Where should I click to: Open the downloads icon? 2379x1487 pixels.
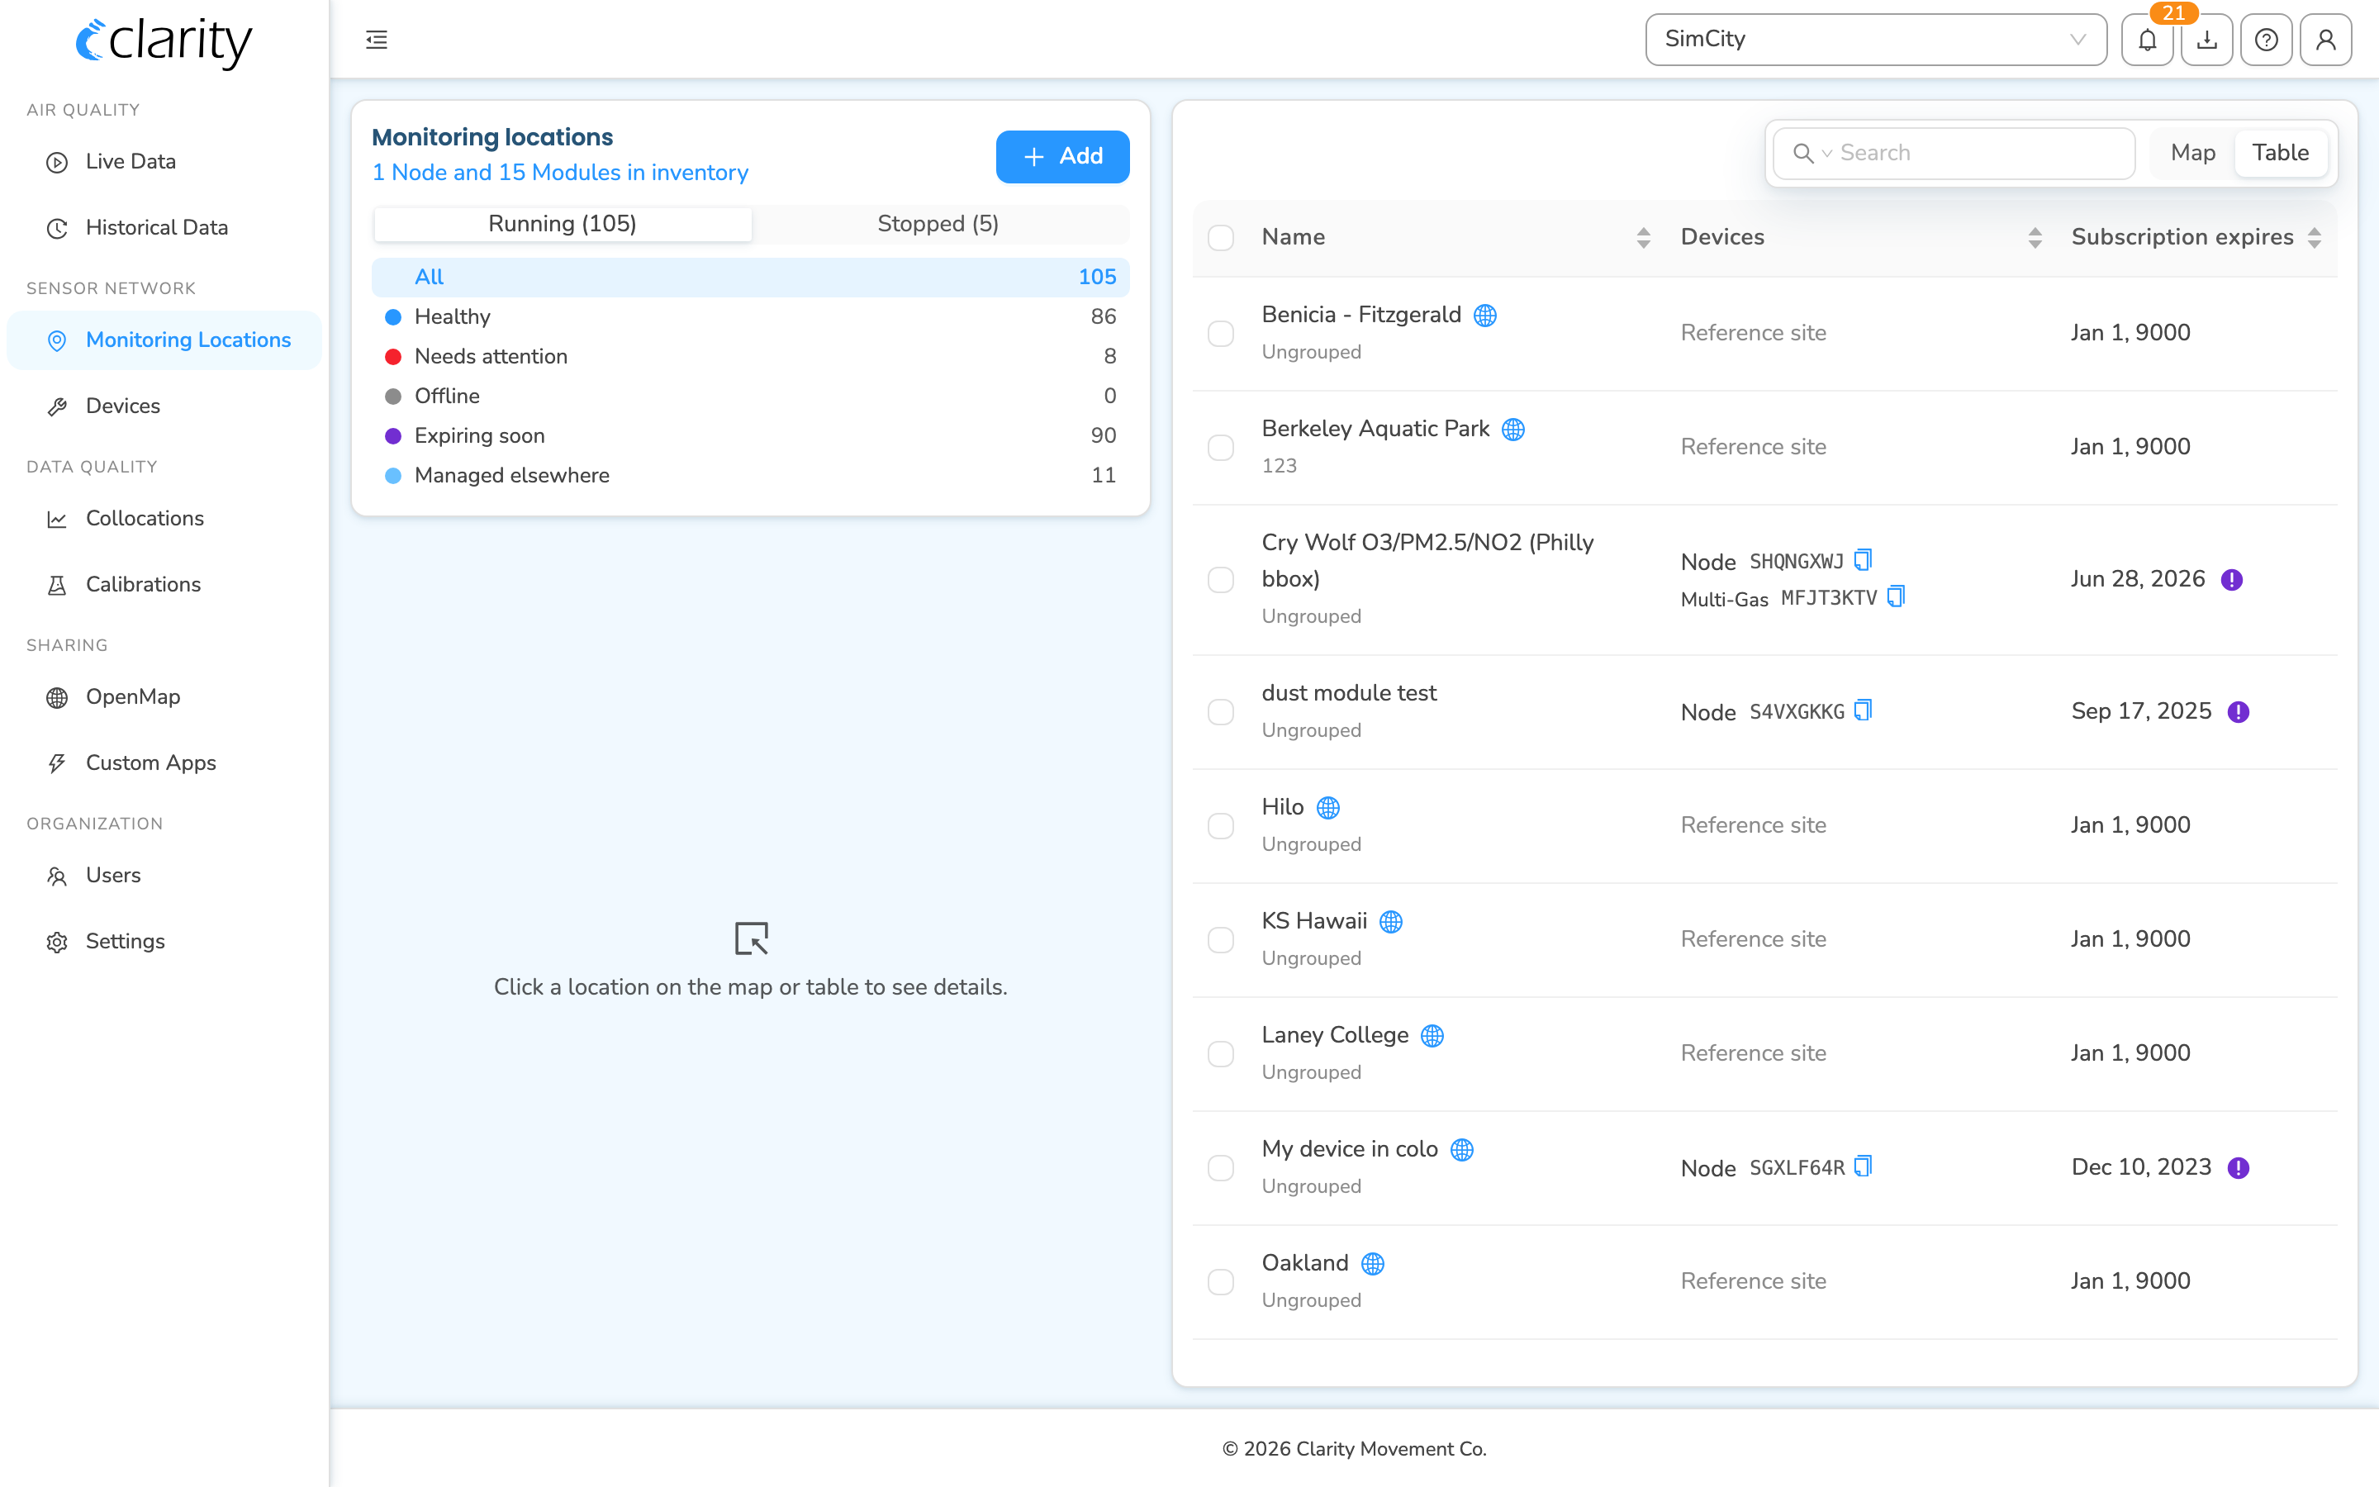(2207, 40)
